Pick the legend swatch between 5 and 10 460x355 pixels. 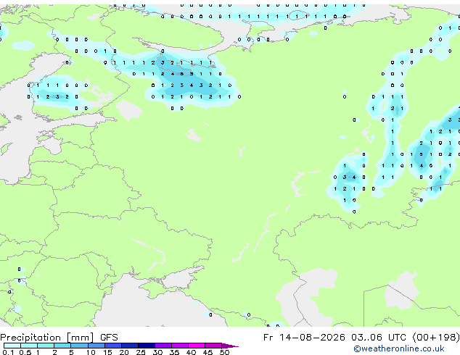(79, 346)
